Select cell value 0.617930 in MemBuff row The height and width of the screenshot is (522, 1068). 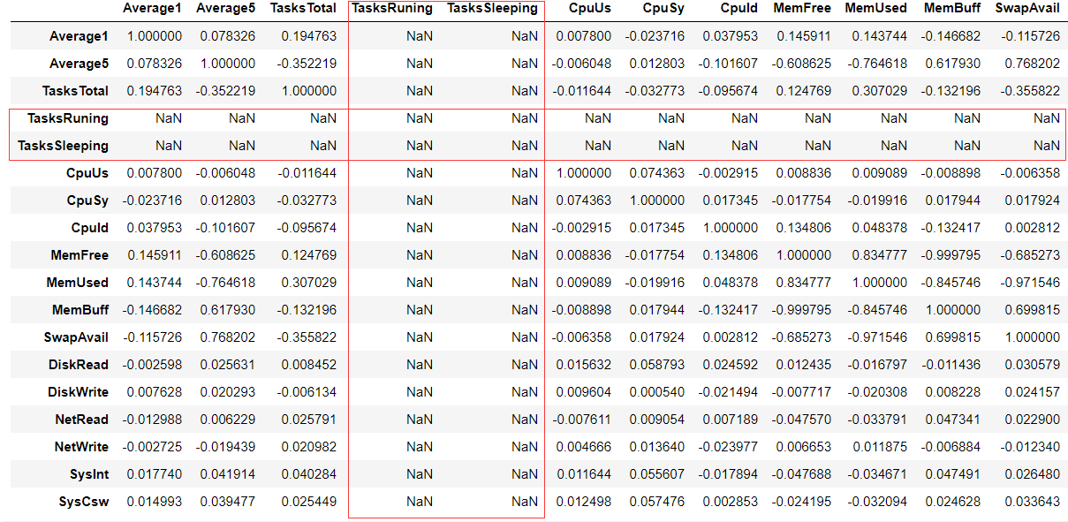[228, 310]
